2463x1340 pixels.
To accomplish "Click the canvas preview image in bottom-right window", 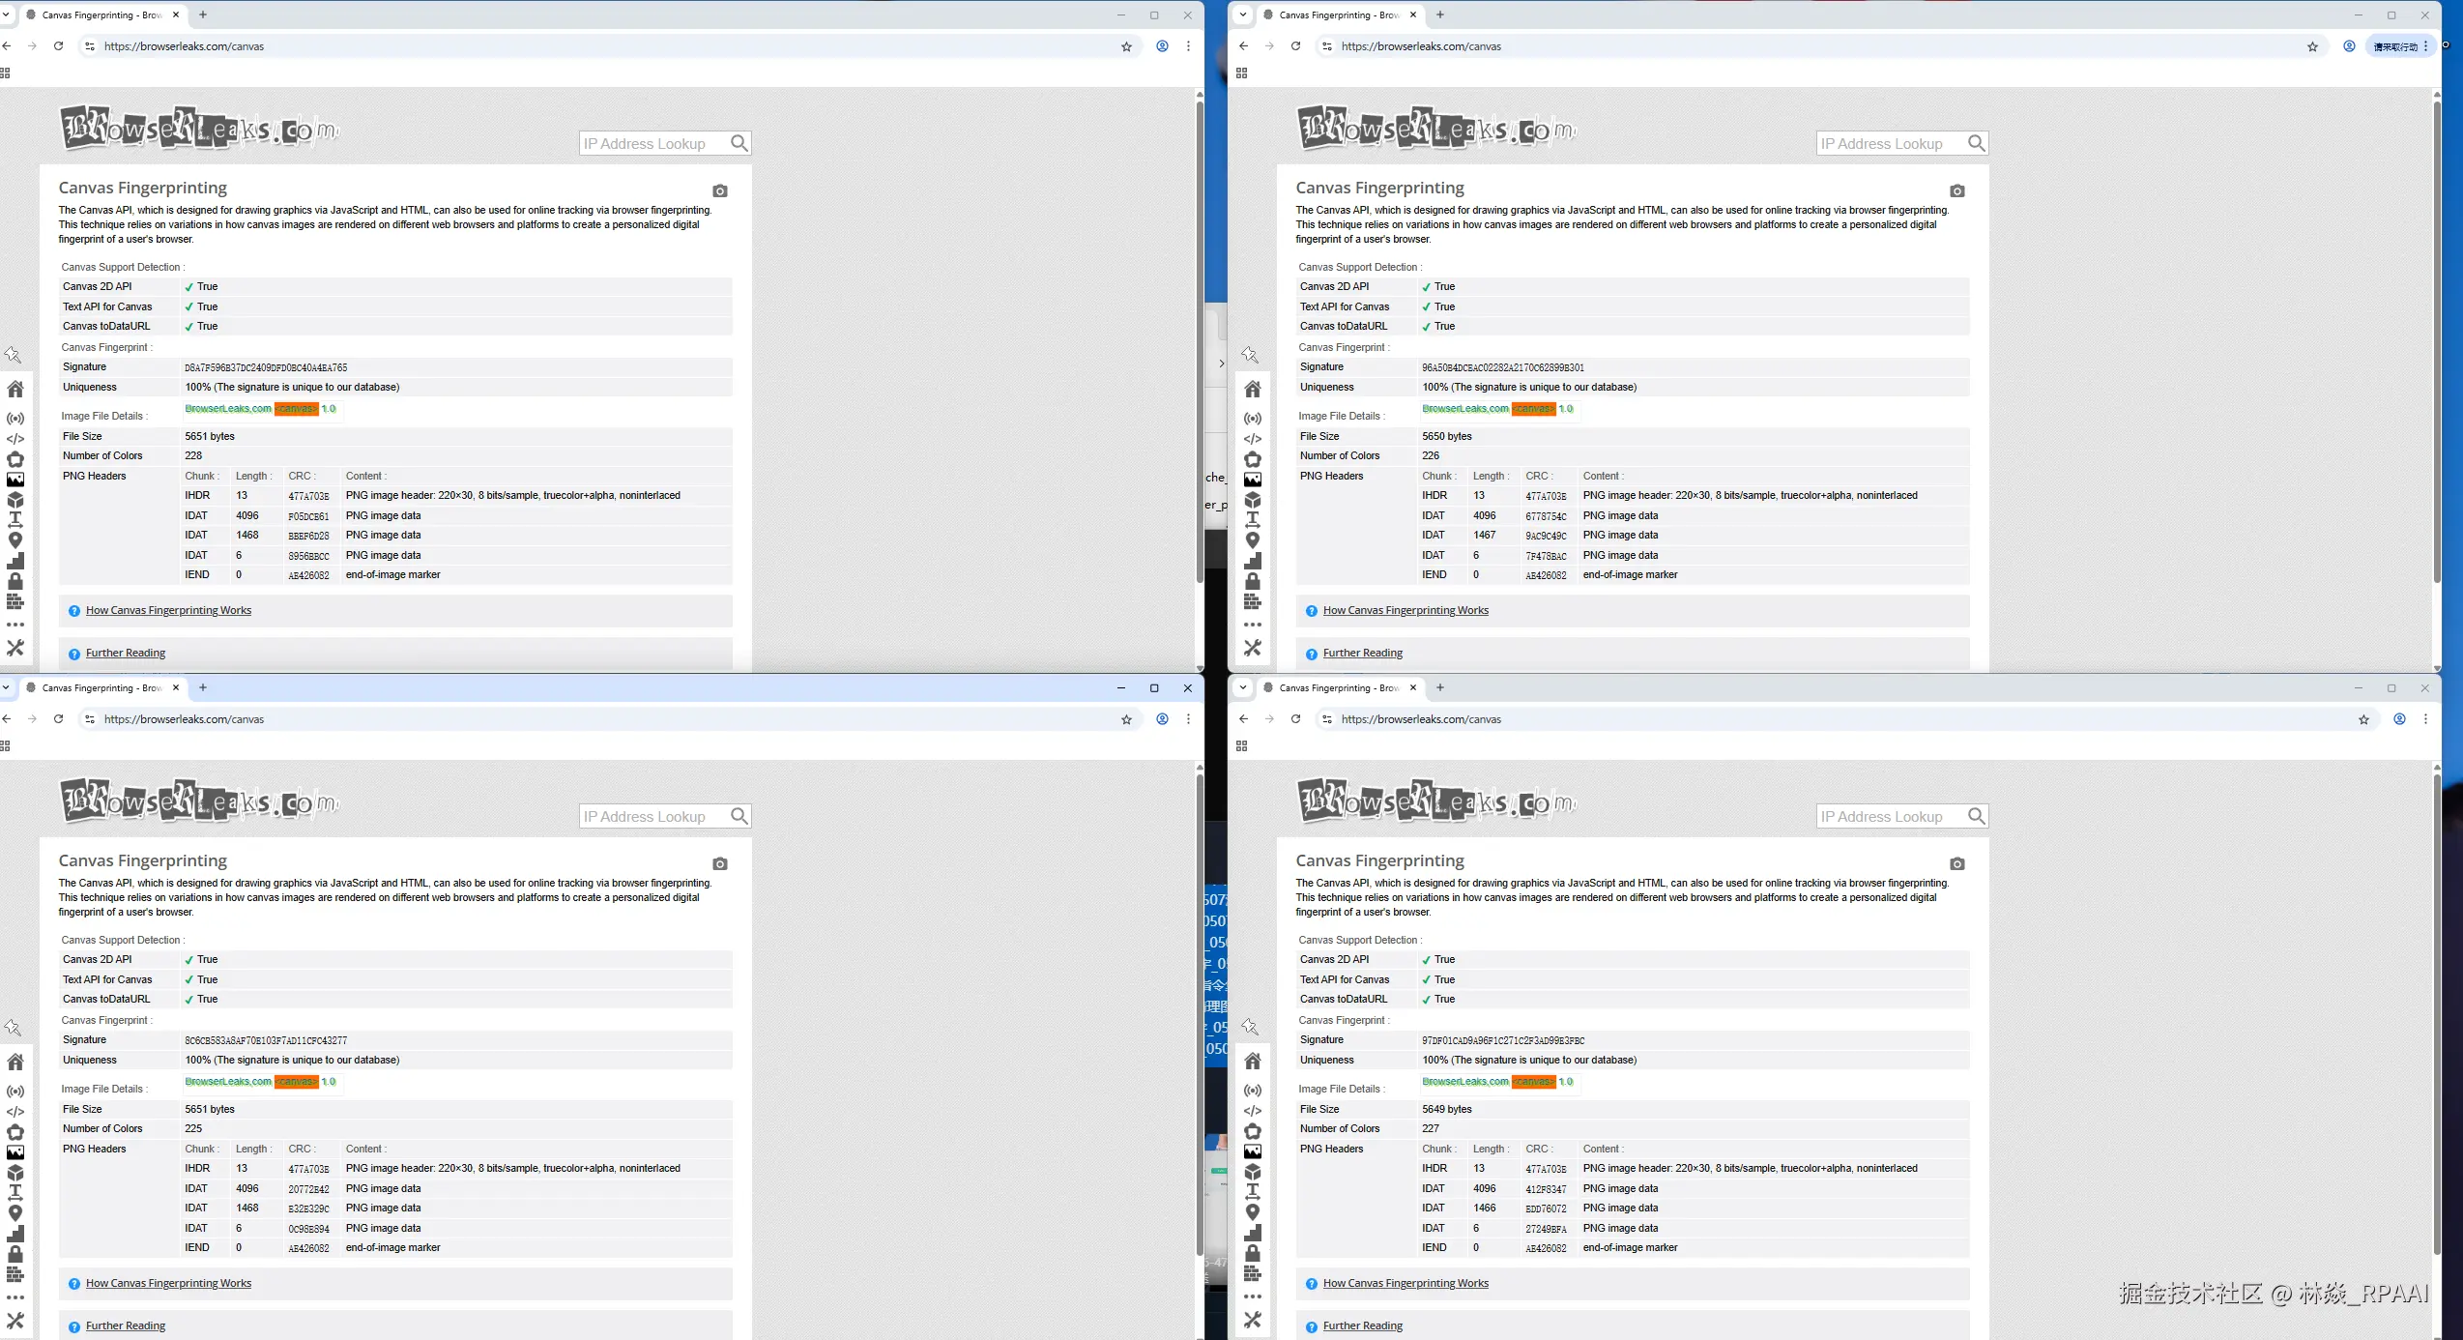I will pyautogui.click(x=1498, y=1082).
